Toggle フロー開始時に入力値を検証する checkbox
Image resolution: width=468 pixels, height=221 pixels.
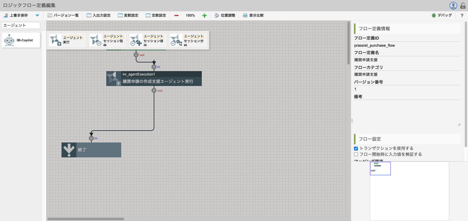tap(356, 154)
